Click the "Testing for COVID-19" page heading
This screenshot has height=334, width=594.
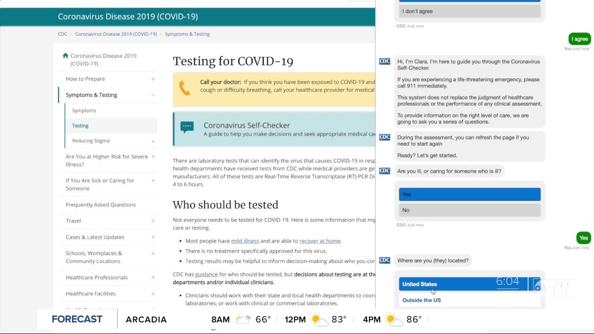point(233,61)
